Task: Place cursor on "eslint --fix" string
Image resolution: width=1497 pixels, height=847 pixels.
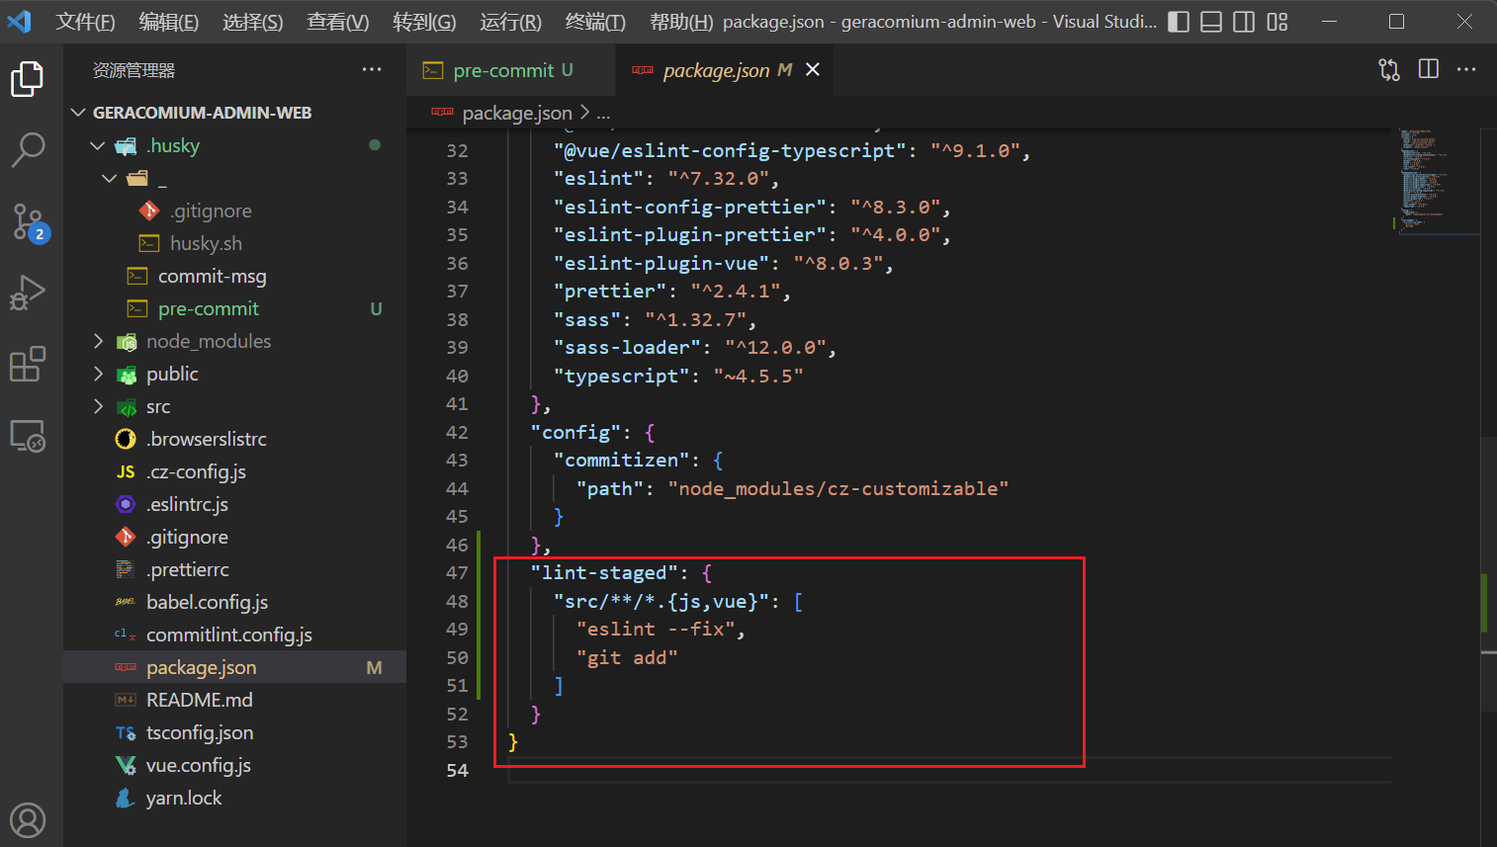Action: tap(656, 630)
